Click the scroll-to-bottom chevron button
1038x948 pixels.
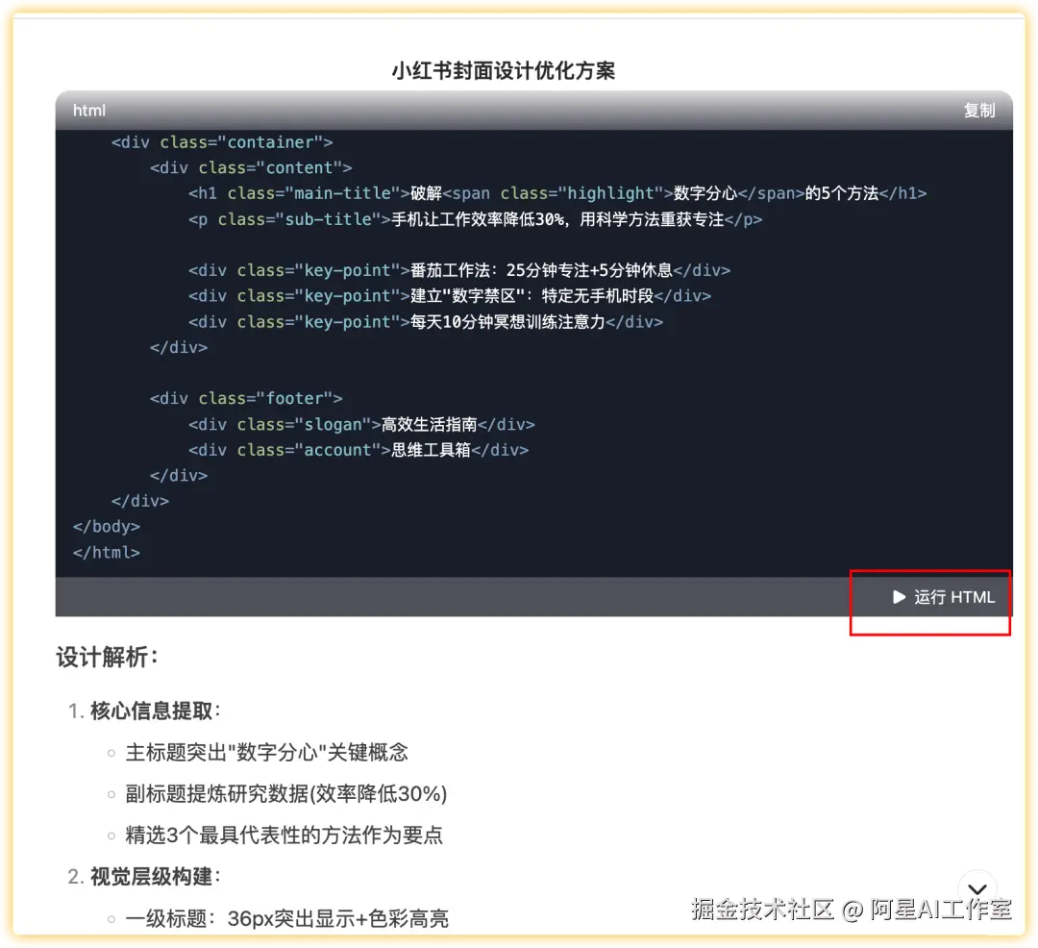977,889
